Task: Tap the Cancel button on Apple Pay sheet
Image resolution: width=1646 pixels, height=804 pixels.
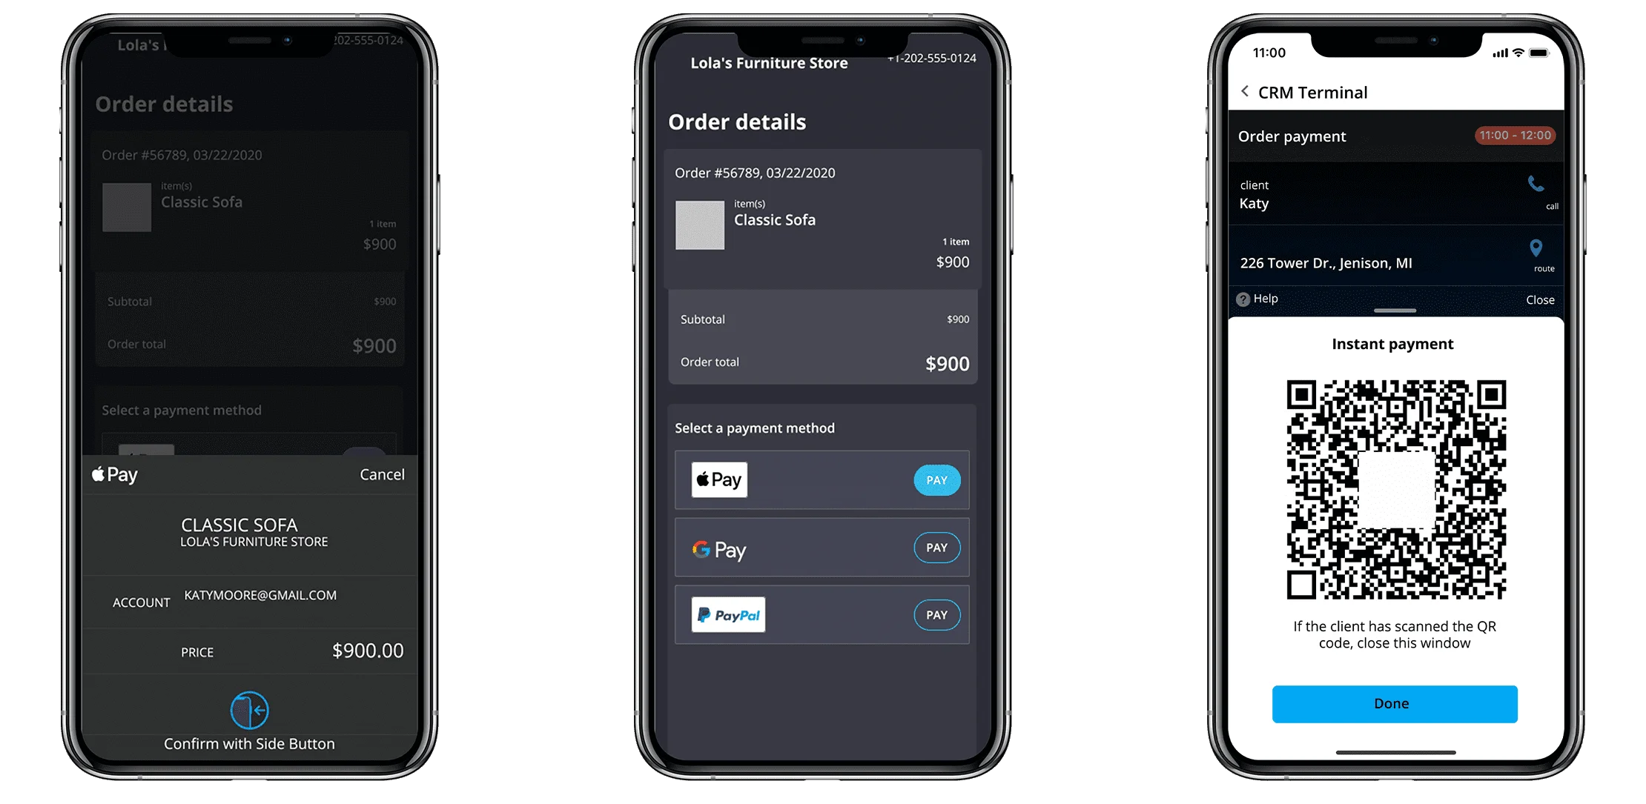Action: click(382, 474)
